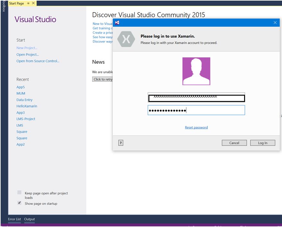Switch to the Error List panel

pyautogui.click(x=14, y=219)
